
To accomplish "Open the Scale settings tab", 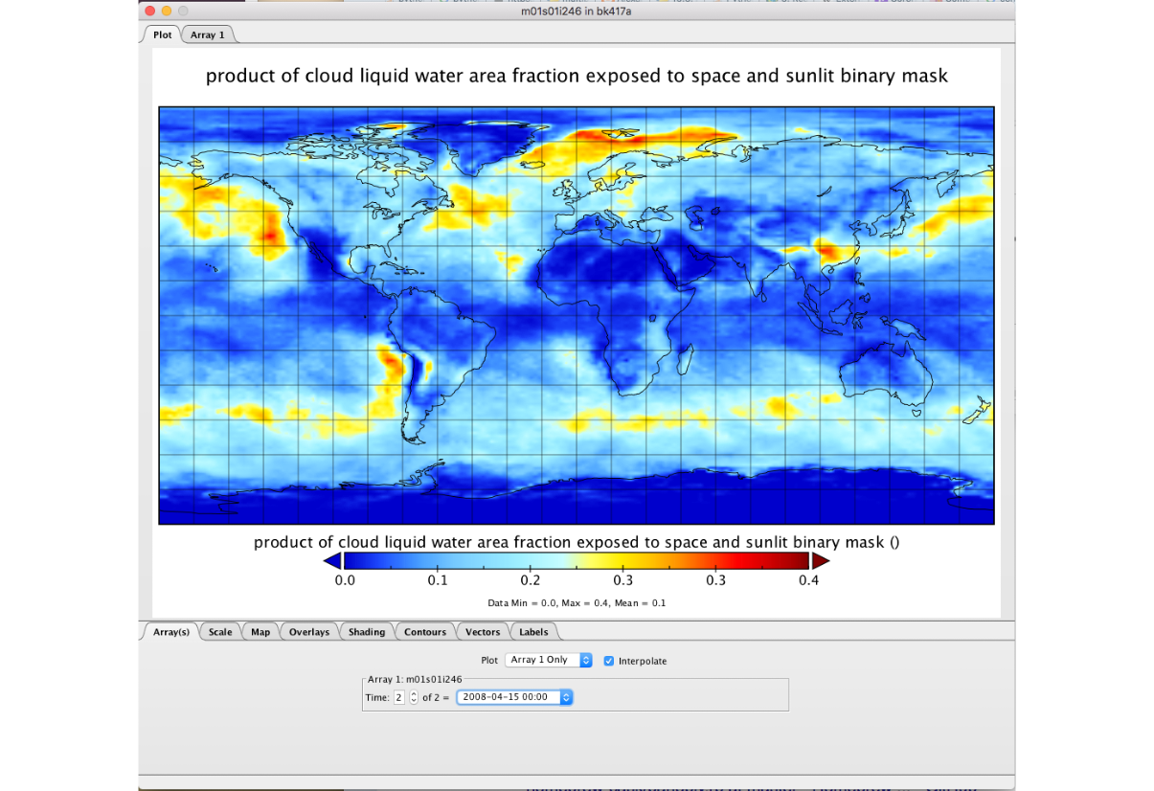I will pos(220,632).
